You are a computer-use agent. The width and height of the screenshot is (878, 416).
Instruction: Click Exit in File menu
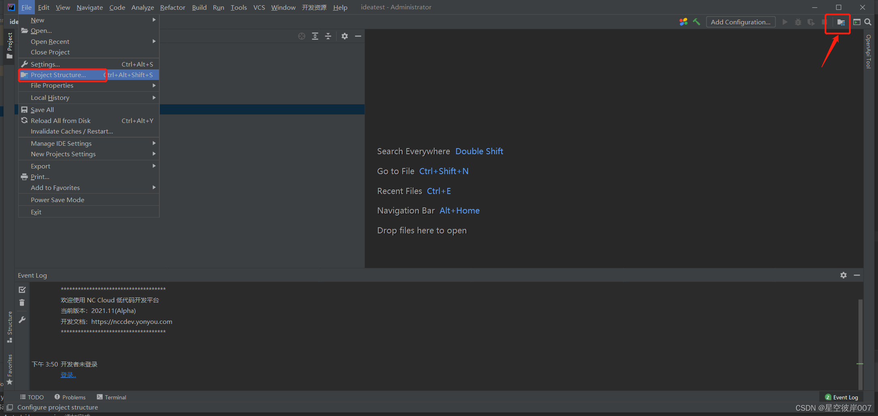pyautogui.click(x=89, y=212)
